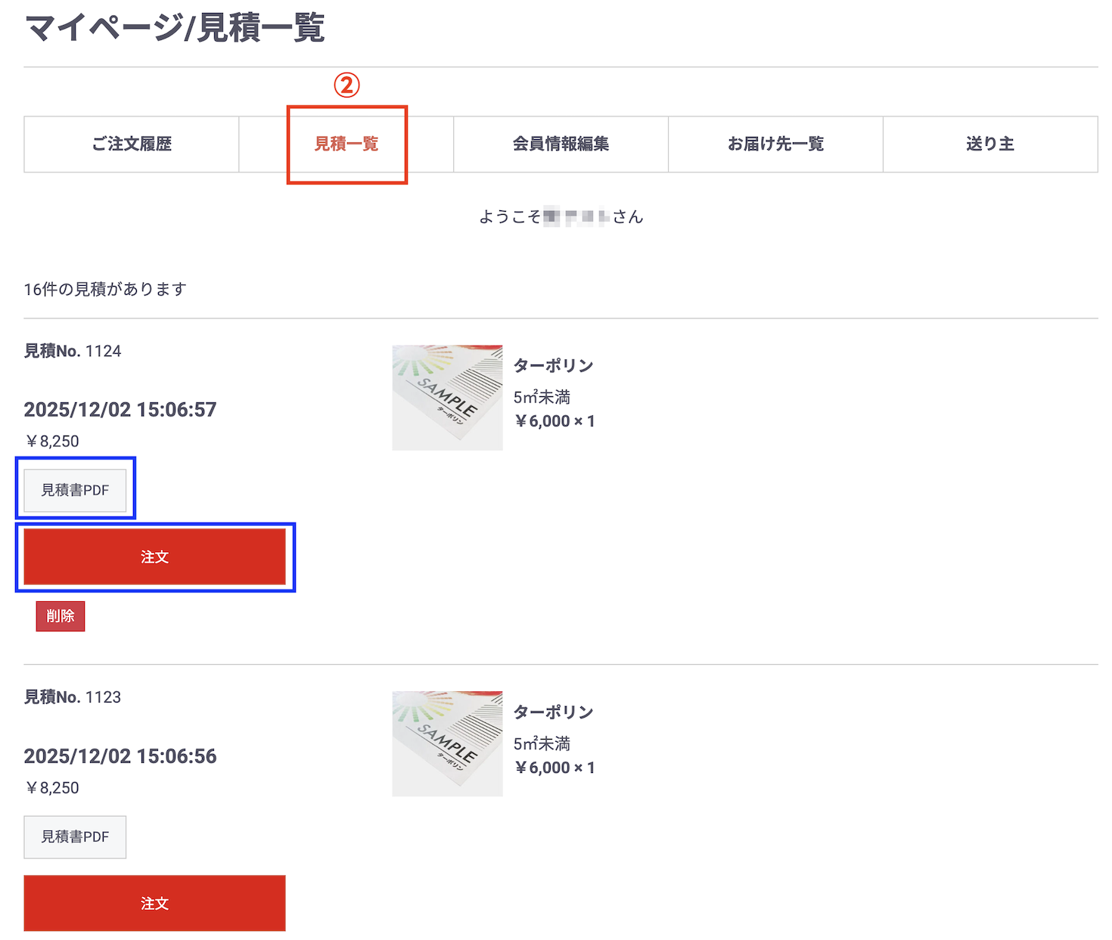Click the マイページ/見積一覧 page heading
1112x940 pixels.
[175, 29]
